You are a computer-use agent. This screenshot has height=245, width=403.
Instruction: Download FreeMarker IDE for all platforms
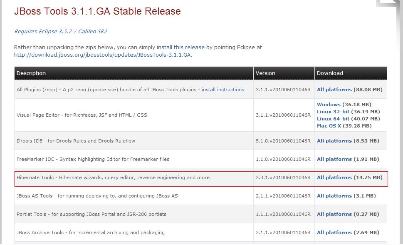(334, 159)
